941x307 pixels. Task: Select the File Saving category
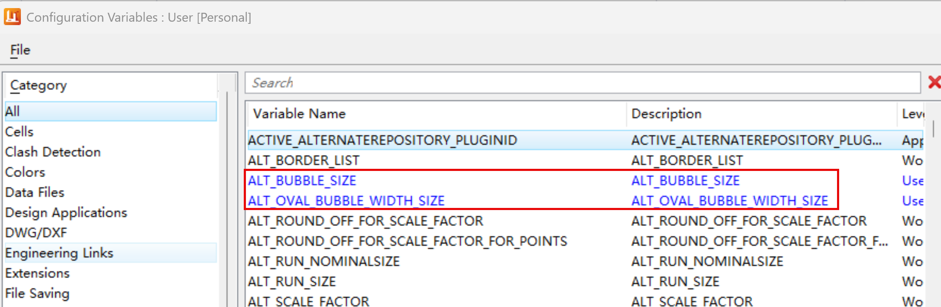tap(38, 293)
